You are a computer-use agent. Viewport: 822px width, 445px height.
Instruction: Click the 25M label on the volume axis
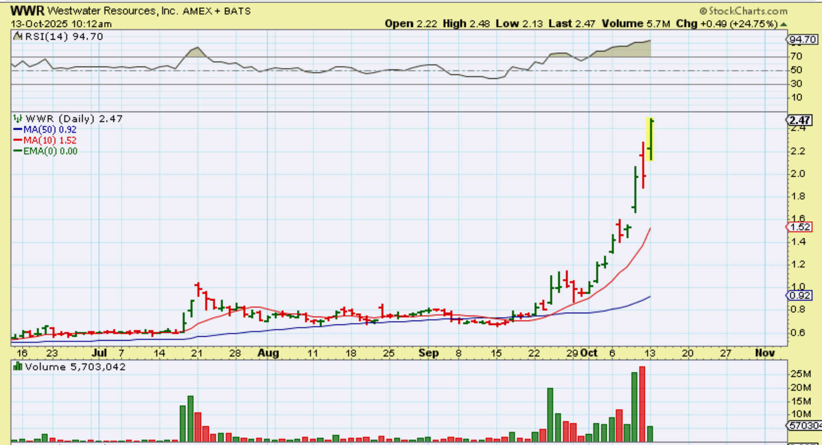(x=801, y=374)
